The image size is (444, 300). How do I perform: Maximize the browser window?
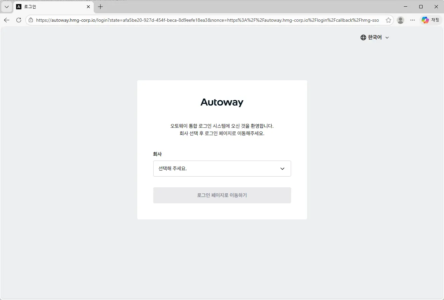[x=421, y=7]
